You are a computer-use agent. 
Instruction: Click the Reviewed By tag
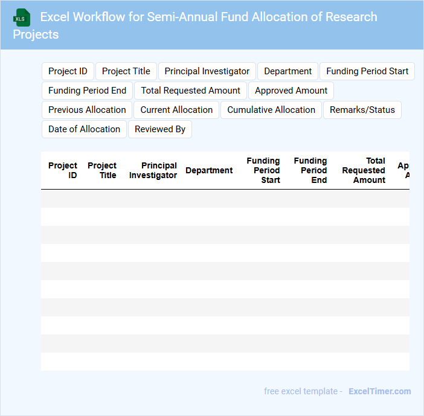[x=160, y=129]
